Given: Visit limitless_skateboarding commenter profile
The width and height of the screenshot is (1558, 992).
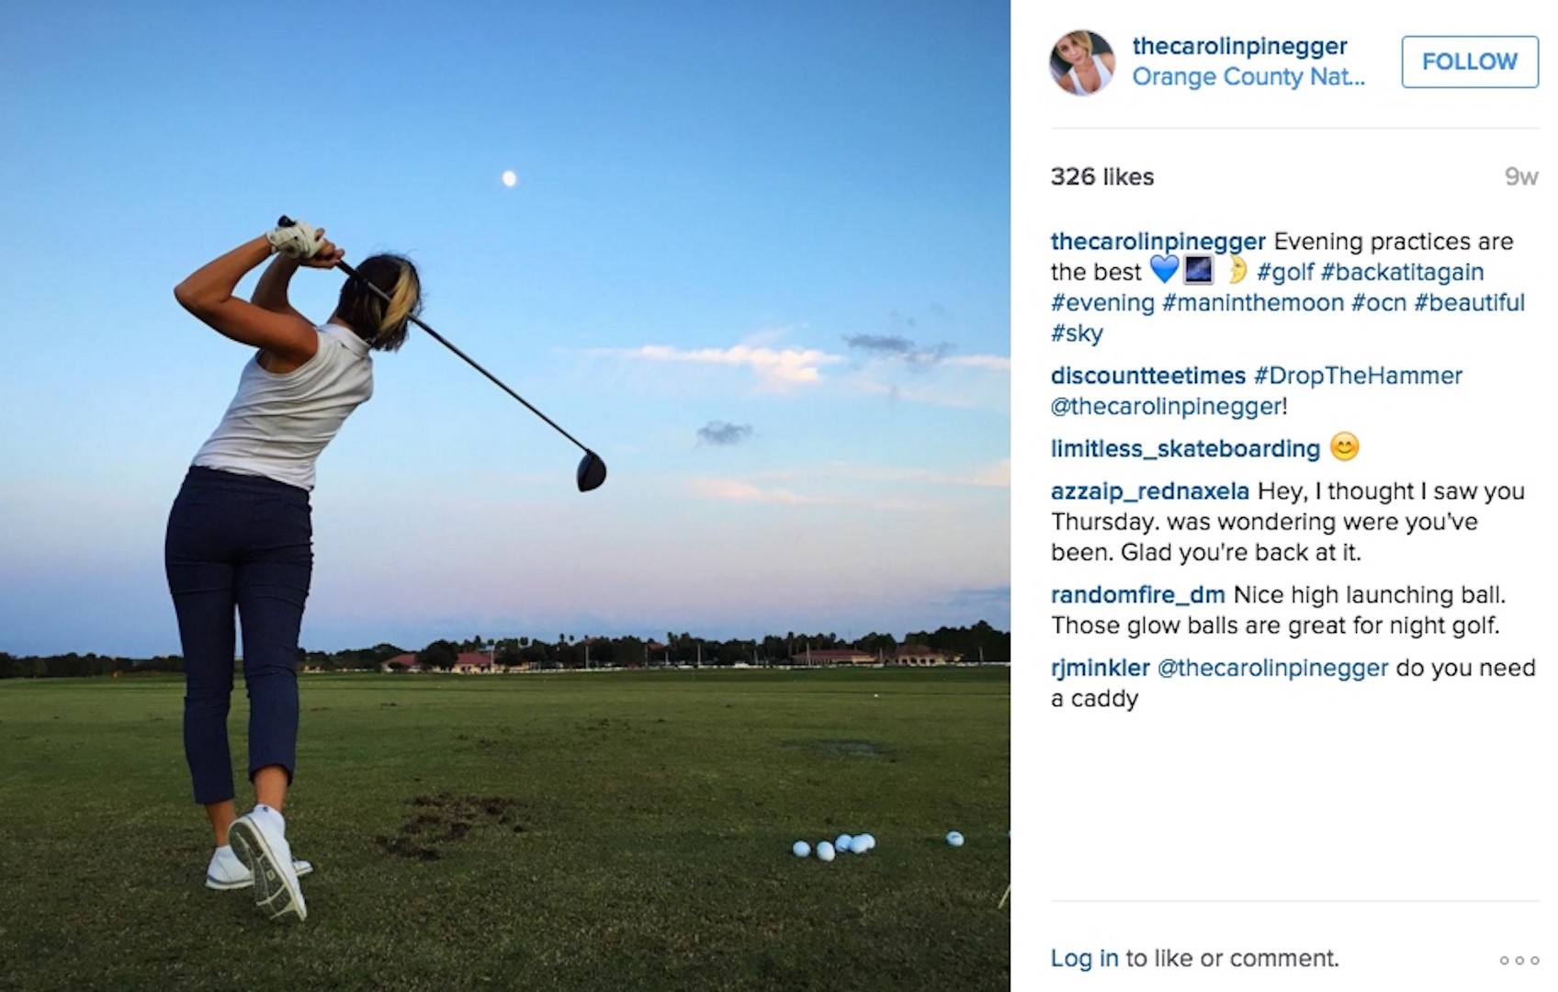Looking at the screenshot, I should (x=1185, y=449).
